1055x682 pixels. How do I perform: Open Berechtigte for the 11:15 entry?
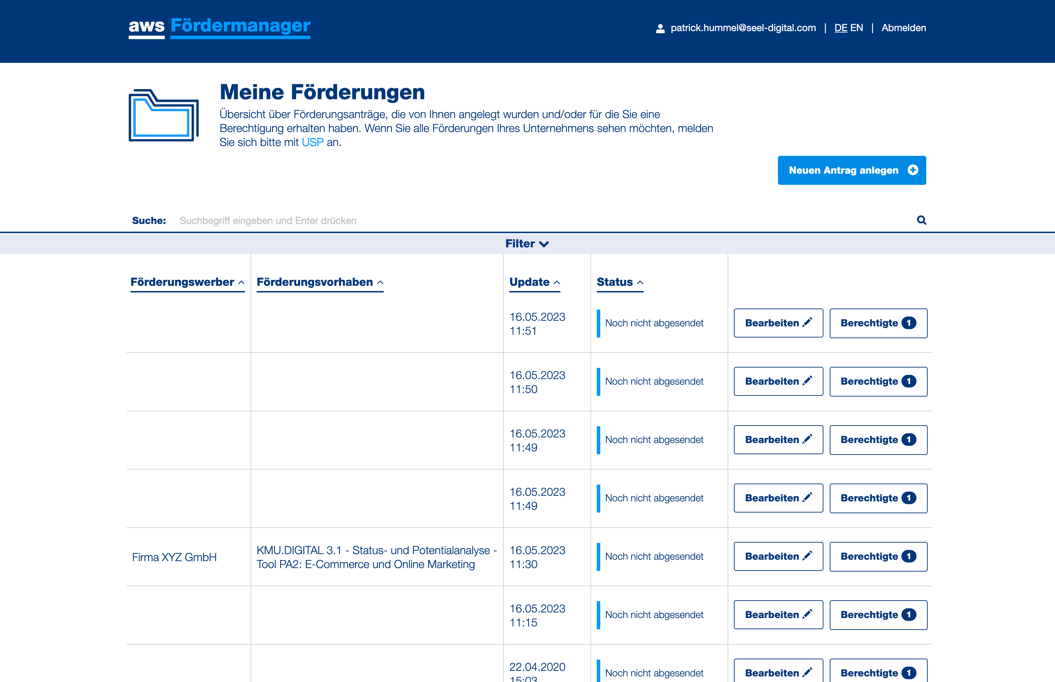coord(878,615)
